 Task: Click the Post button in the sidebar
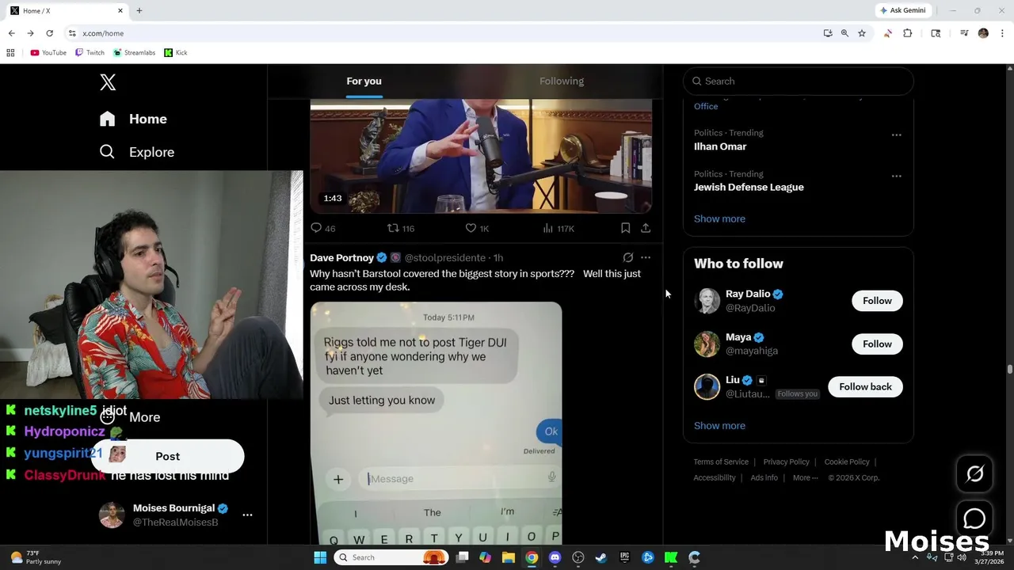[167, 456]
